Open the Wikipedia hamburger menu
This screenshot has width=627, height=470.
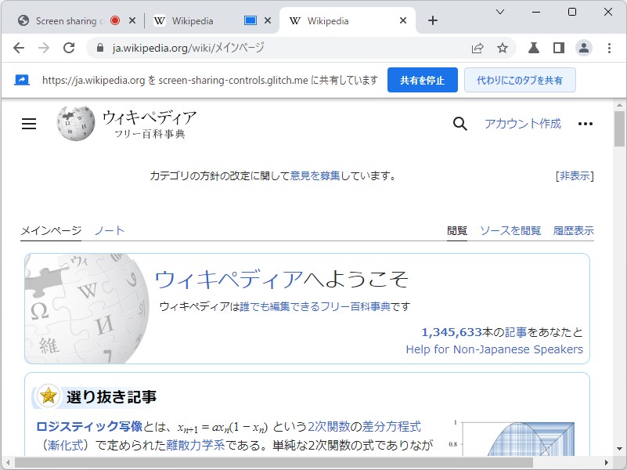point(29,124)
